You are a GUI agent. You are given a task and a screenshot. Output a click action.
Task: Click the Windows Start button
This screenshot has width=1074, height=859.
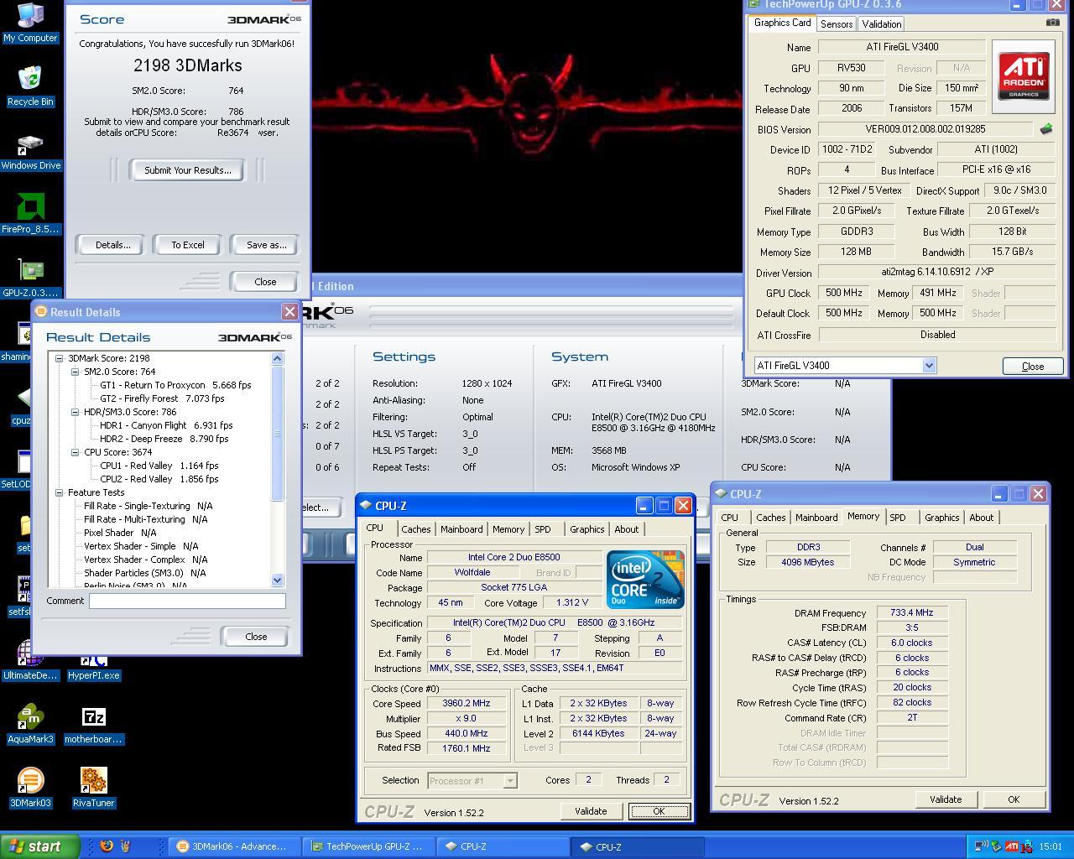pos(40,846)
